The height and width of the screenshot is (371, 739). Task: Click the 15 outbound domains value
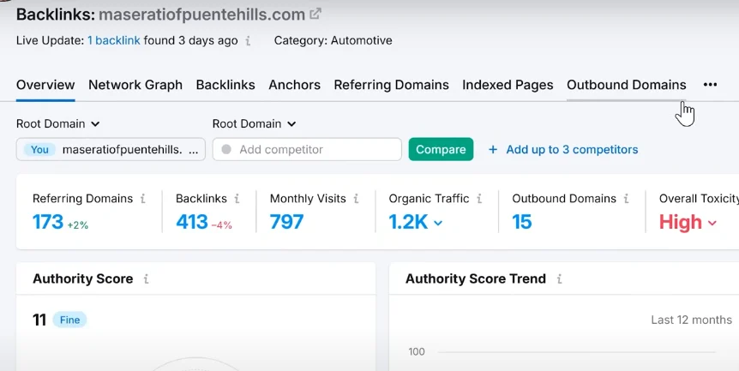[522, 222]
